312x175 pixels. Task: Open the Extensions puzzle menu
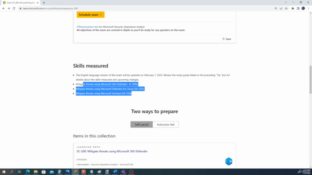point(292,9)
